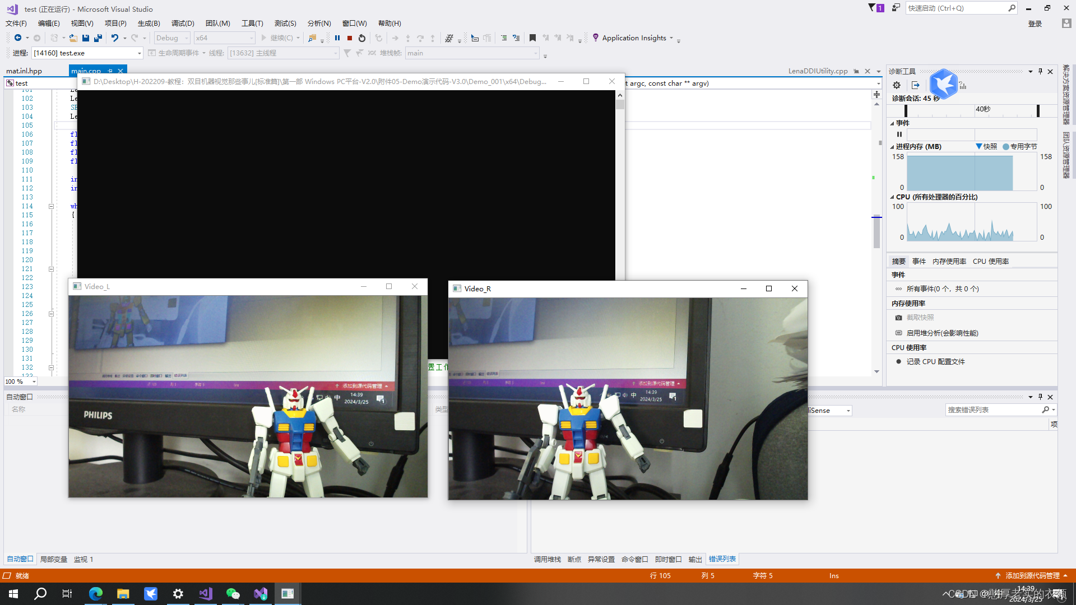
Task: Collapse the Process Memory graph section
Action: tap(892, 147)
